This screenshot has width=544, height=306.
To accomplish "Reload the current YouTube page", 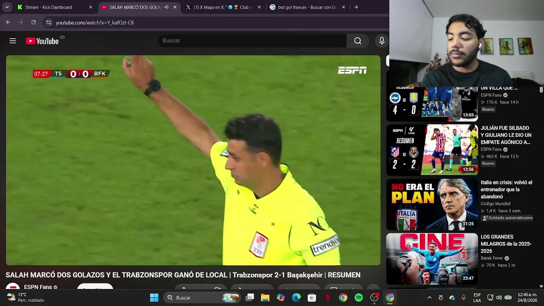I will [34, 22].
